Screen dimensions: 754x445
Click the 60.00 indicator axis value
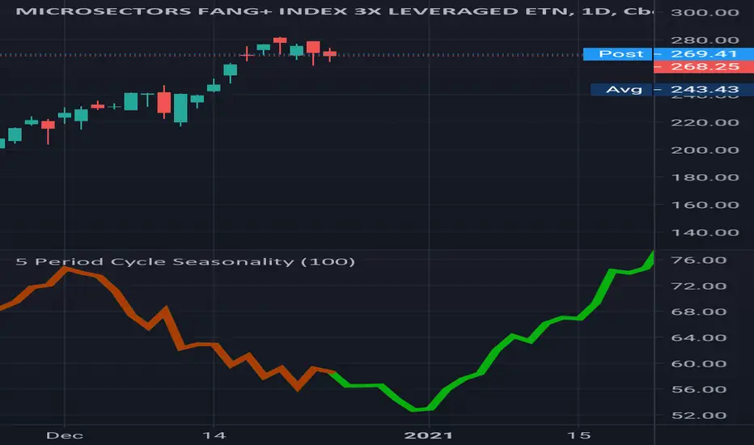coord(698,364)
